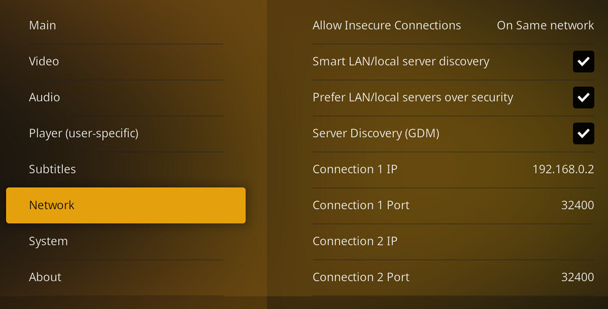Uncheck Prefer LAN/local servers over security
Image resolution: width=608 pixels, height=309 pixels.
583,97
